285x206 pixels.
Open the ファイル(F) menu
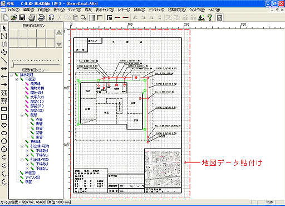tap(13, 10)
